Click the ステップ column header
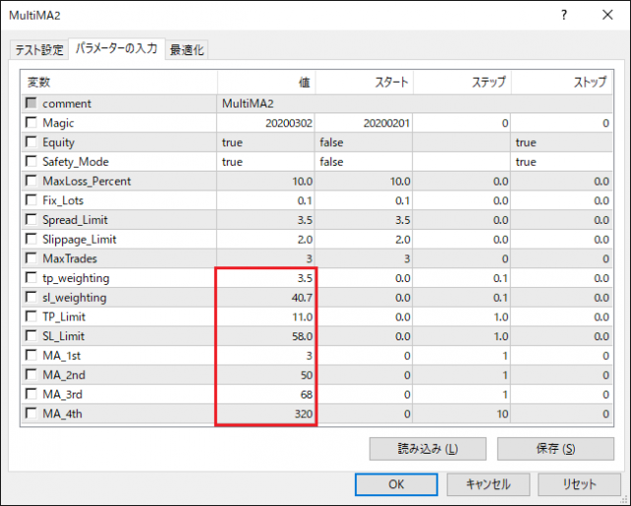This screenshot has height=506, width=631. coord(462,83)
